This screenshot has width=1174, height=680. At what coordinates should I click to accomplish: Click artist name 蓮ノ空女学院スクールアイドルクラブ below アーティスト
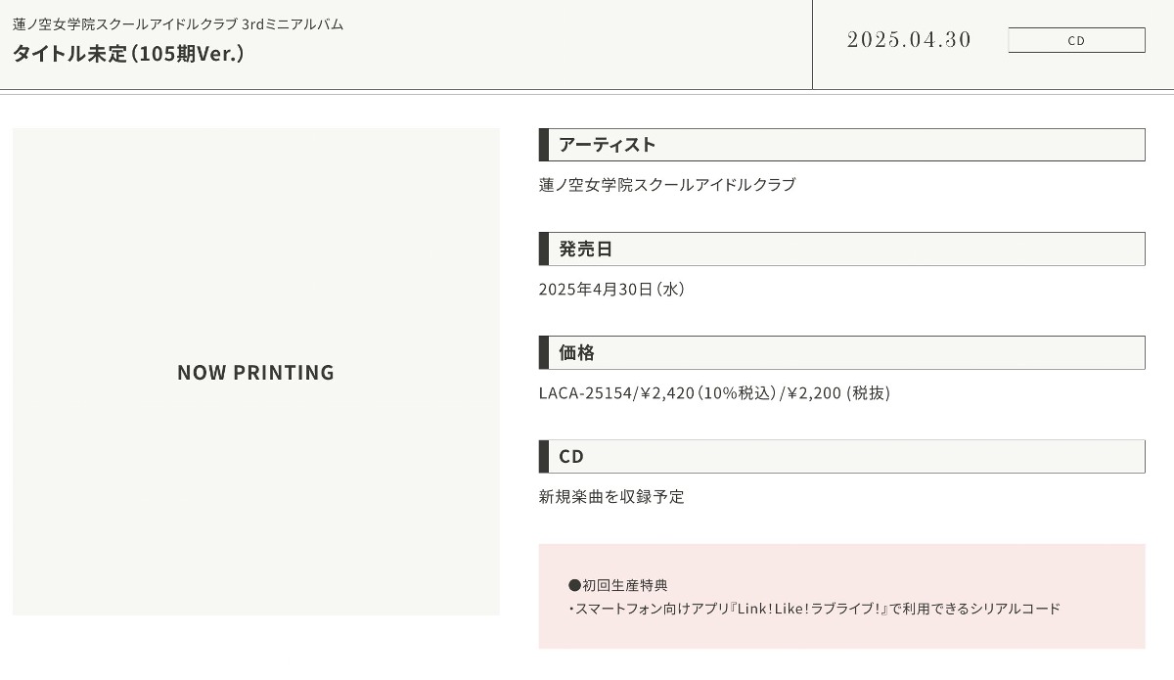(x=667, y=185)
